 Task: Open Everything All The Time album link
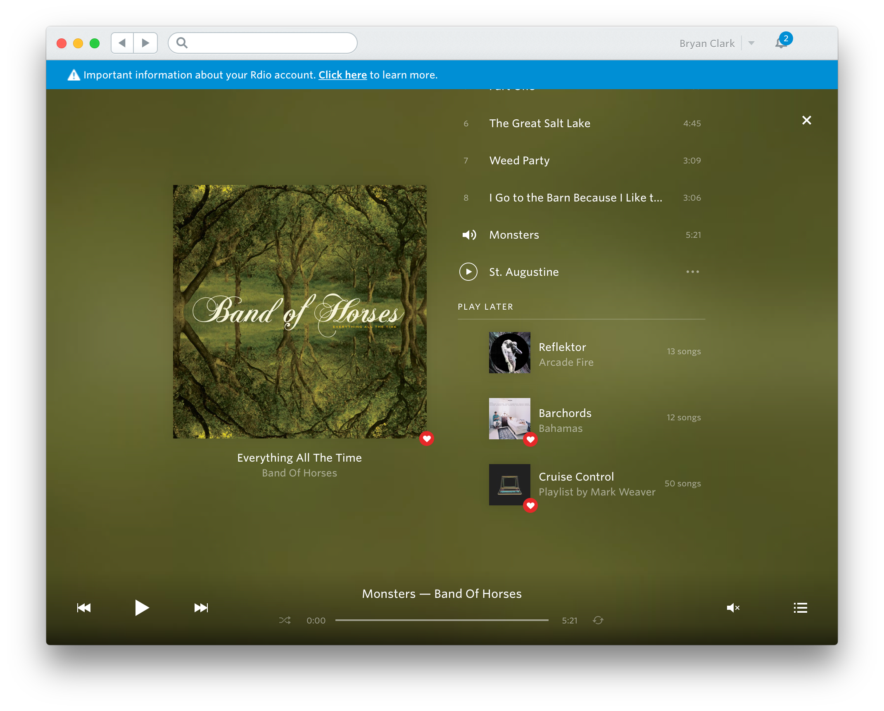(299, 458)
